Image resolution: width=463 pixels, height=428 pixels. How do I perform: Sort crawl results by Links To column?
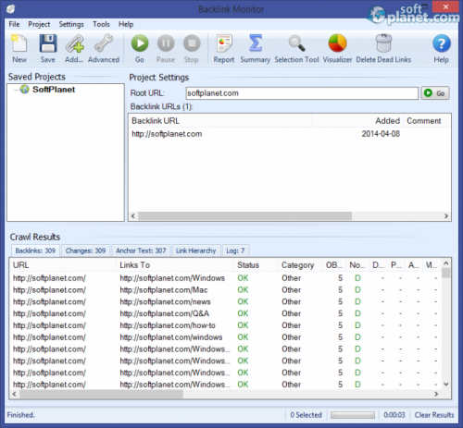(175, 265)
